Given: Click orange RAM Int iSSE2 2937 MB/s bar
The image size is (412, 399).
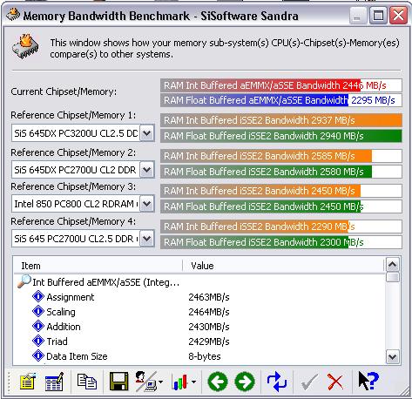Looking at the screenshot, I should pos(281,120).
